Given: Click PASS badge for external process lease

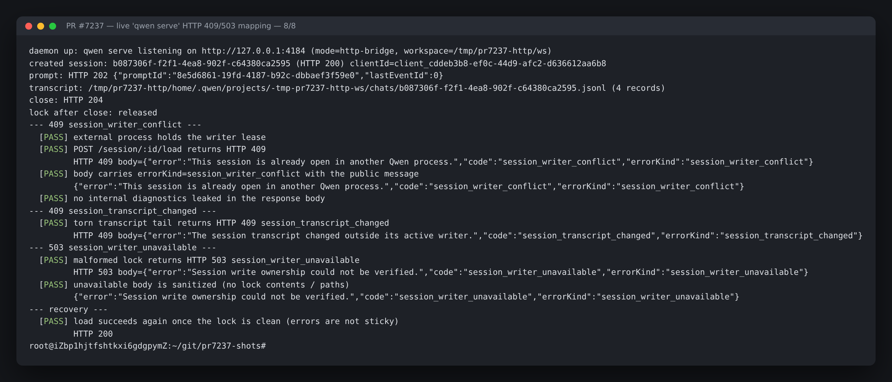Looking at the screenshot, I should [54, 137].
